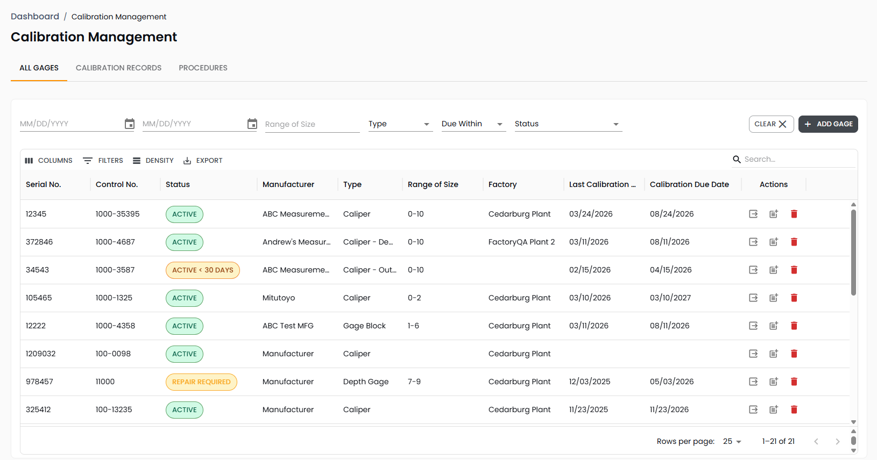Delete gage with serial number 12345
This screenshot has width=877, height=460.
[794, 214]
